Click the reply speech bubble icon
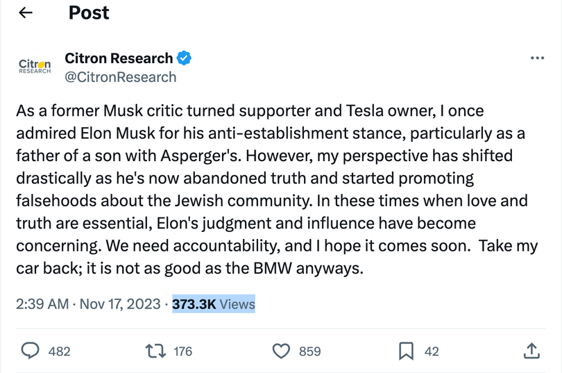562x373 pixels. [31, 351]
